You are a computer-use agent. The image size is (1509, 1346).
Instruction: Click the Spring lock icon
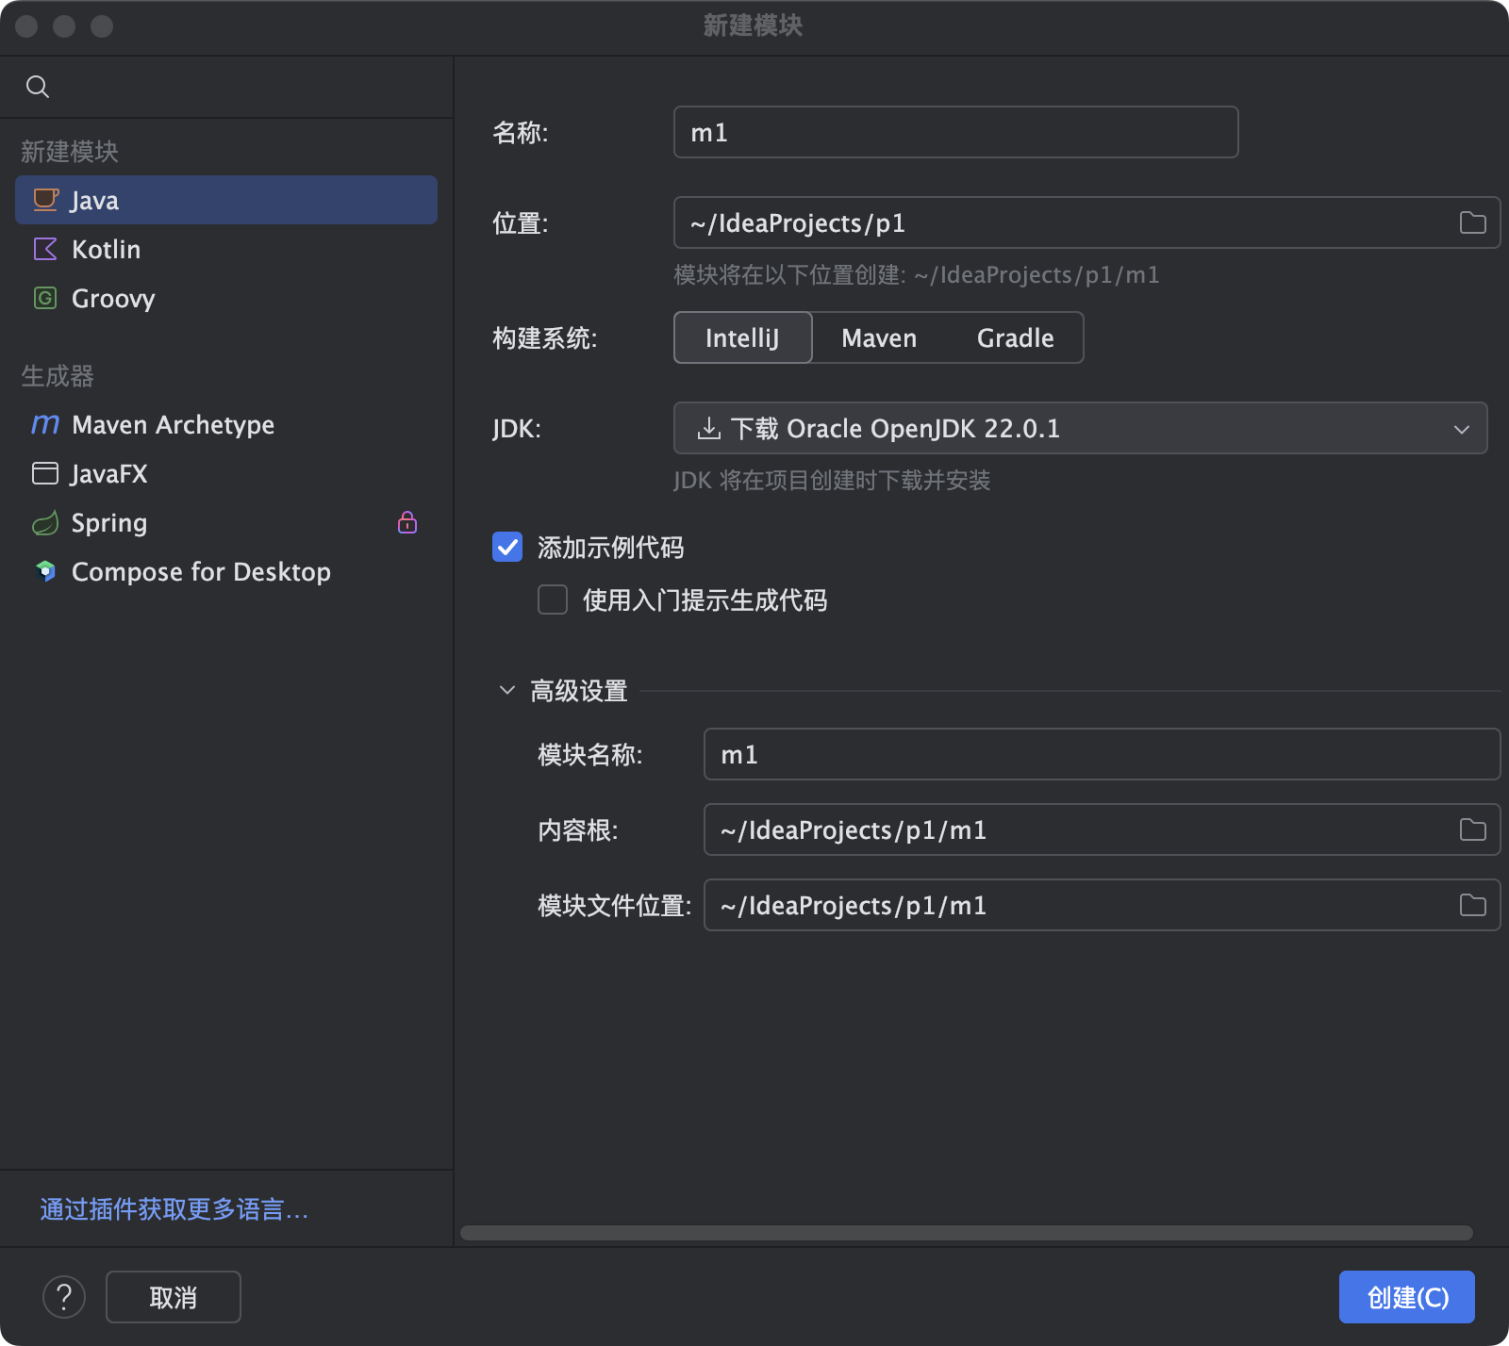coord(407,522)
